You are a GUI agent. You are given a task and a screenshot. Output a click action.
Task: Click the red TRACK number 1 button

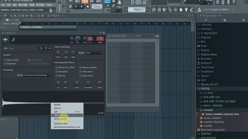tap(100, 39)
